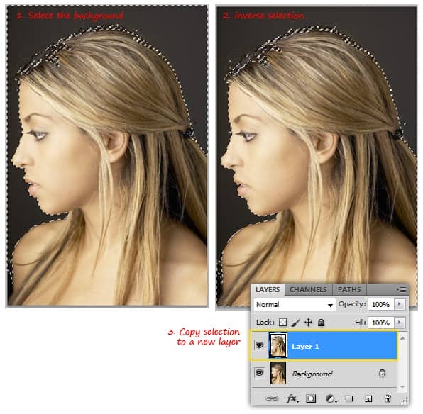Image resolution: width=423 pixels, height=414 pixels.
Task: Click the create new layer icon
Action: coord(368,398)
